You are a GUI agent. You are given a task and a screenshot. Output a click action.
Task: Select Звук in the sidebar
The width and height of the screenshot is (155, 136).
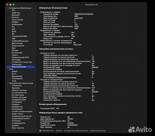point(14,48)
